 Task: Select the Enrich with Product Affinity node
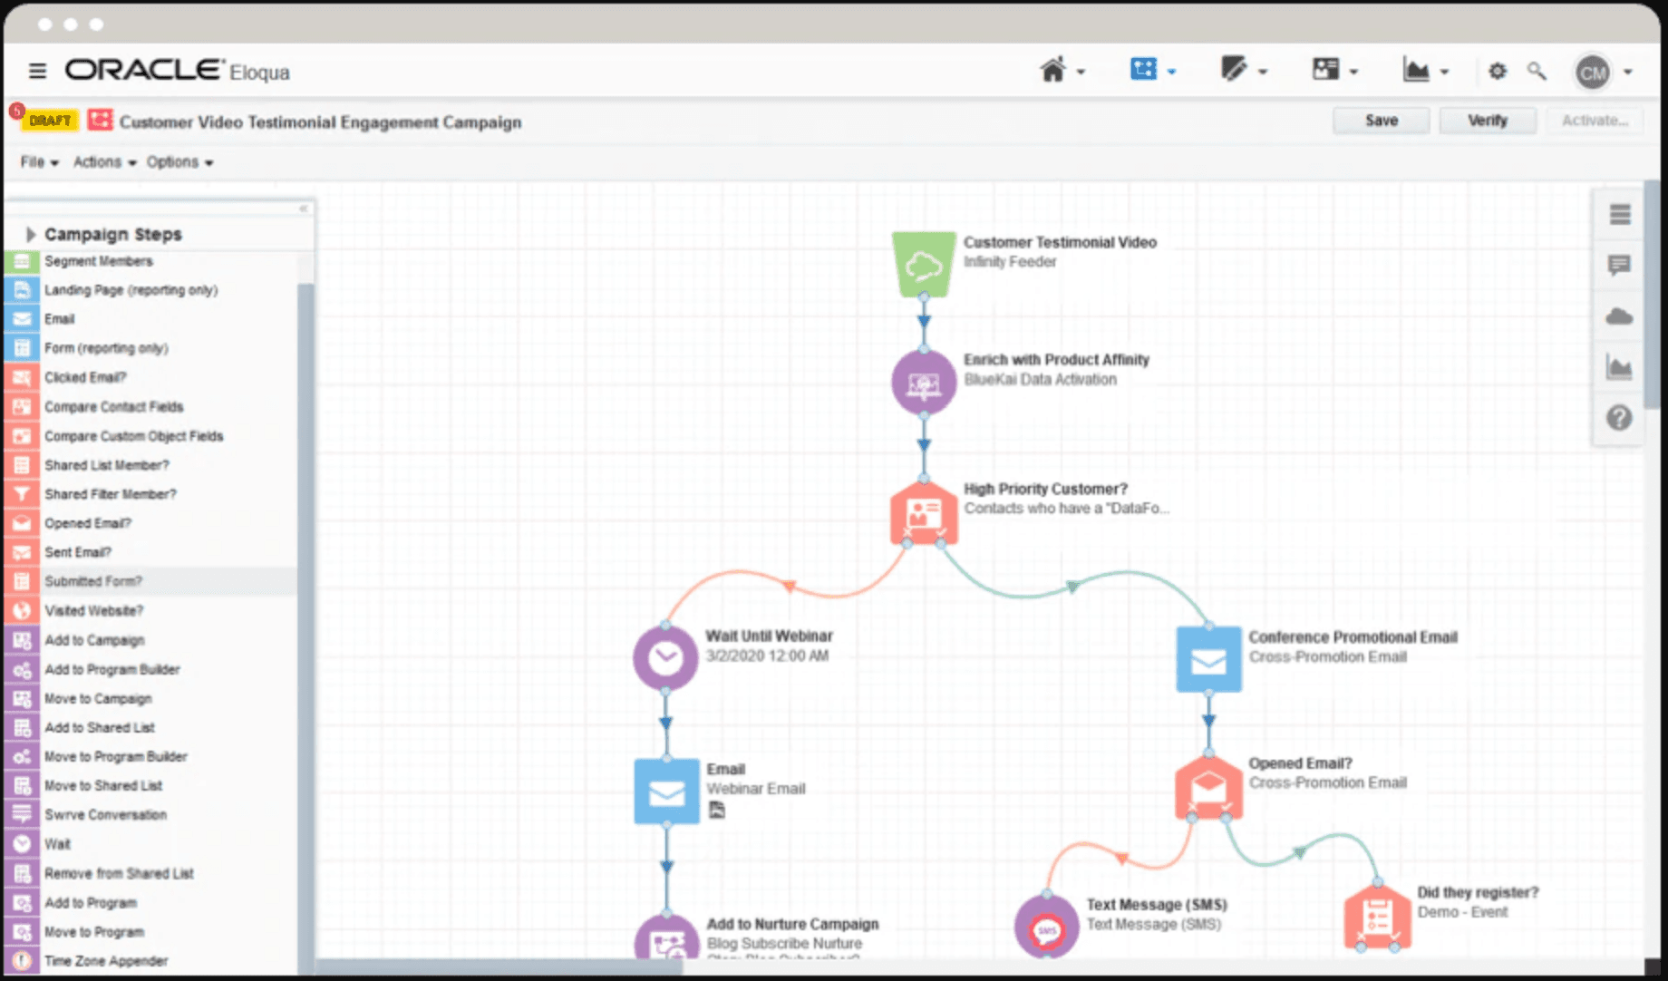(924, 383)
